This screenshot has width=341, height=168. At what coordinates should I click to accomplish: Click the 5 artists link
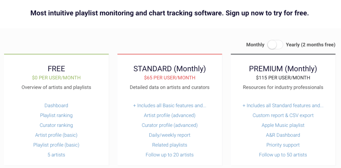pos(56,155)
